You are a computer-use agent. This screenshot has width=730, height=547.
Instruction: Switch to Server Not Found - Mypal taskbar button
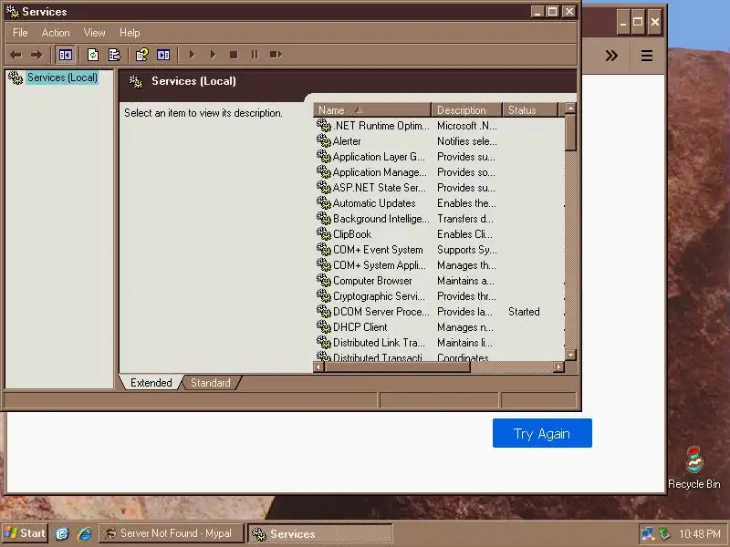click(x=172, y=533)
